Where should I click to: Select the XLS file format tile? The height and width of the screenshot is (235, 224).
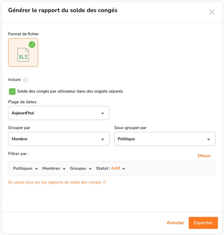point(23,52)
